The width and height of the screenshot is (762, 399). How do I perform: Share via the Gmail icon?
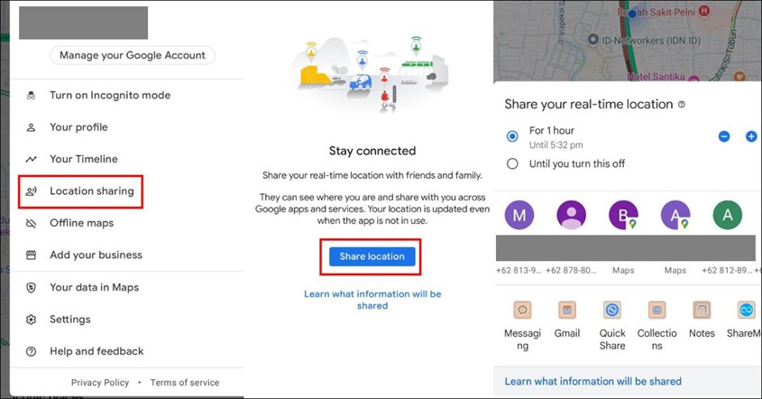pyautogui.click(x=567, y=311)
